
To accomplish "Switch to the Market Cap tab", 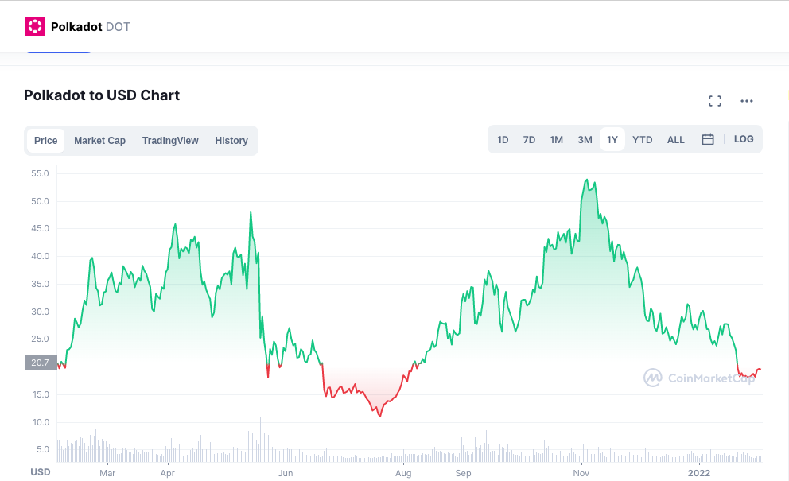I will [99, 141].
